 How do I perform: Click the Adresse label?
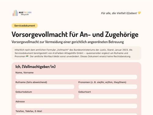20,101
